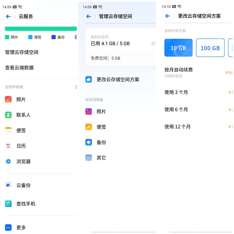Tap the Photos icon in cloud sync list
Screen dimensions: 234x234
pyautogui.click(x=8, y=99)
